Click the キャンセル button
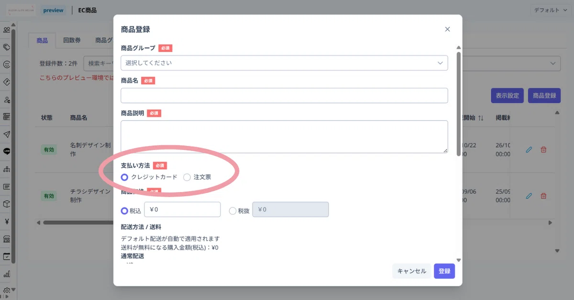Screen dimensions: 574x300 pos(411,271)
